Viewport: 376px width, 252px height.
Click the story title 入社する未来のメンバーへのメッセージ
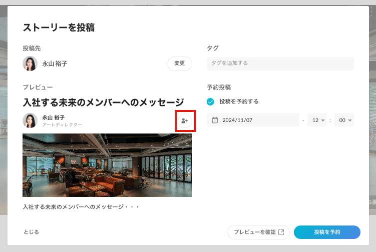tap(103, 102)
